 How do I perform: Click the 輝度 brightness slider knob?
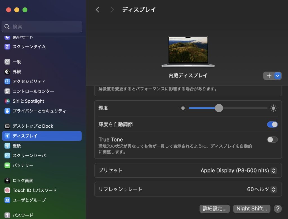tap(219, 108)
